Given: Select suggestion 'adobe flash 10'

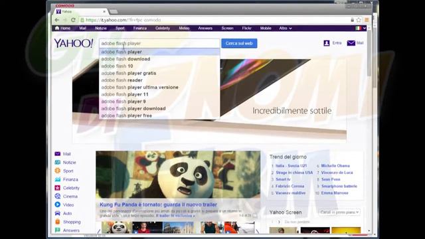Looking at the screenshot, I should pyautogui.click(x=159, y=66).
